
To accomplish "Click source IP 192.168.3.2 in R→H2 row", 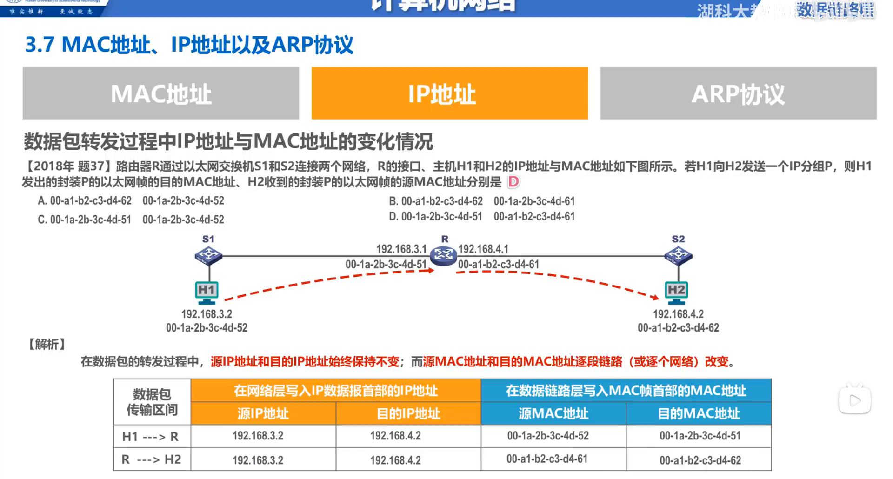I will click(258, 460).
